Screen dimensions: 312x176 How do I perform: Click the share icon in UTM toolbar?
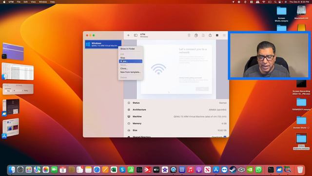[x=210, y=35]
